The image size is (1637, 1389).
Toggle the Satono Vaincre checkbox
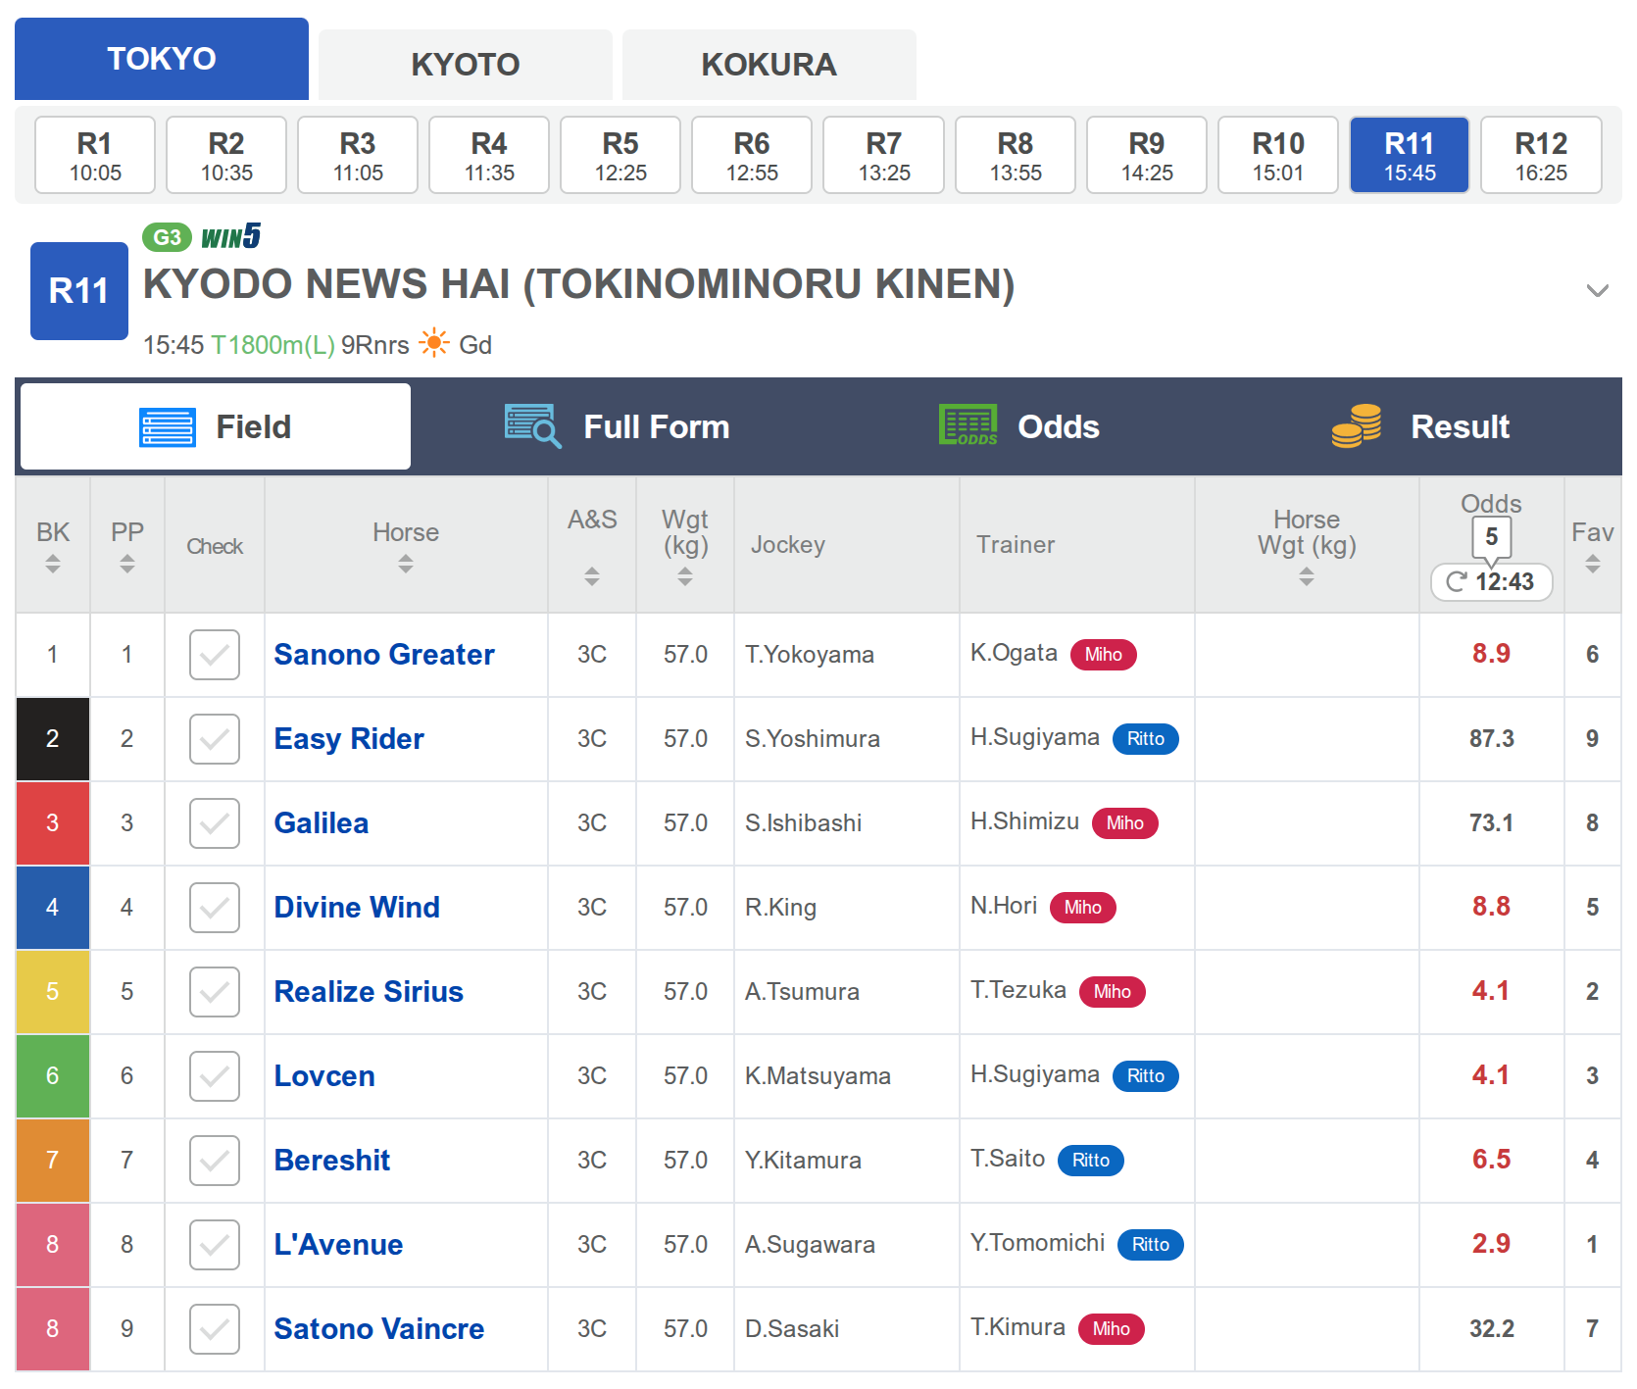[215, 1329]
